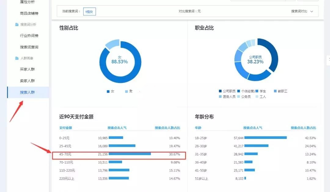Click the 搜索点击人气 column header under 支付金额
Image resolution: width=330 pixels, height=192 pixels.
(x=117, y=128)
